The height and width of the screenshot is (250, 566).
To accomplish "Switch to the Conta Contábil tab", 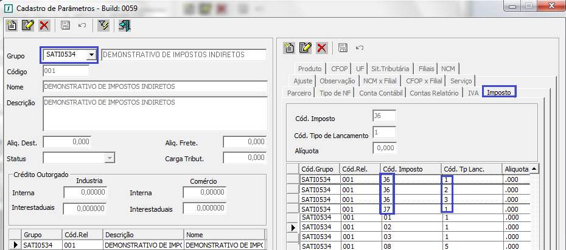I will pyautogui.click(x=381, y=93).
